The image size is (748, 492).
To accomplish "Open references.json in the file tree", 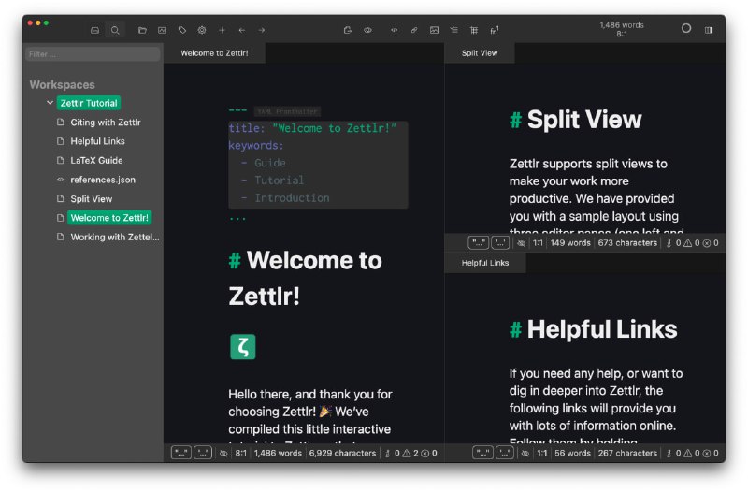I will point(102,180).
